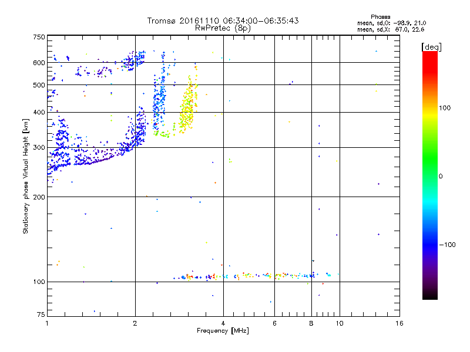Click the 'mean, sd,O: -98.9, 21.0' statistic
The width and height of the screenshot is (470, 352).
(391, 23)
